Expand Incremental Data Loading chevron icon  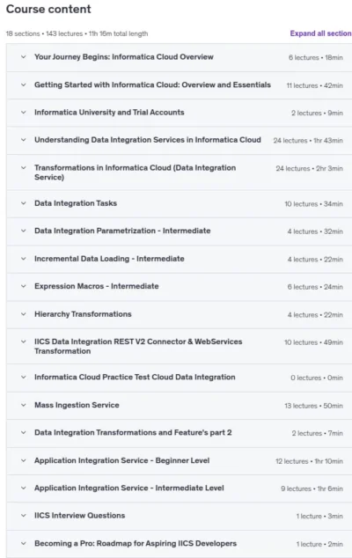(24, 259)
